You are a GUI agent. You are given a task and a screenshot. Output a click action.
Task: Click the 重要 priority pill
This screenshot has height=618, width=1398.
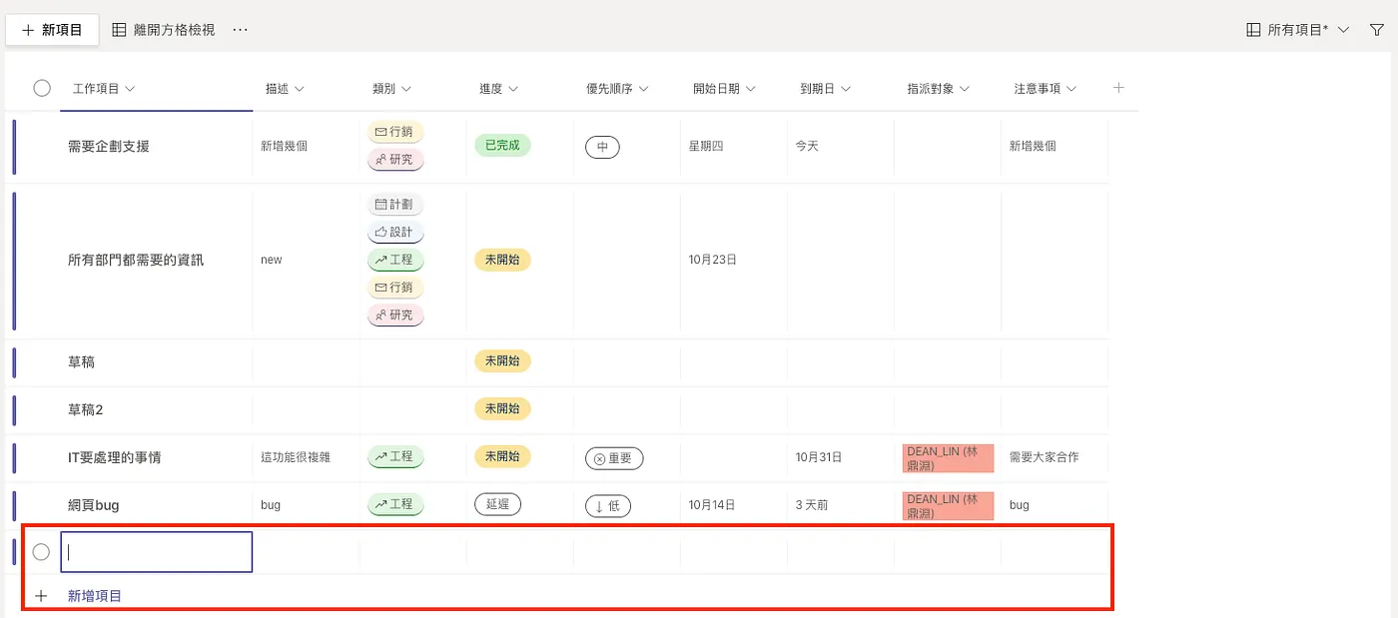tap(614, 458)
